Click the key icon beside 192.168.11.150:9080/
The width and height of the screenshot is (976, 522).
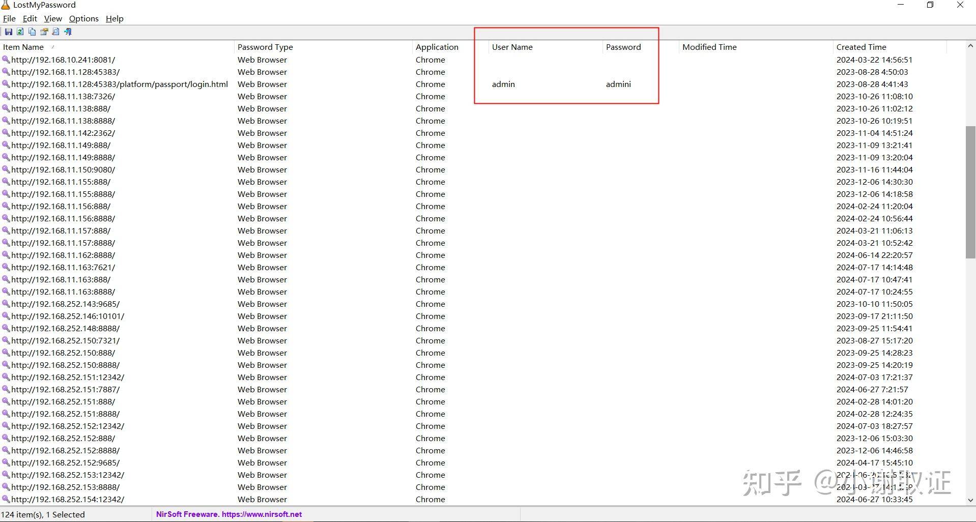pos(6,169)
